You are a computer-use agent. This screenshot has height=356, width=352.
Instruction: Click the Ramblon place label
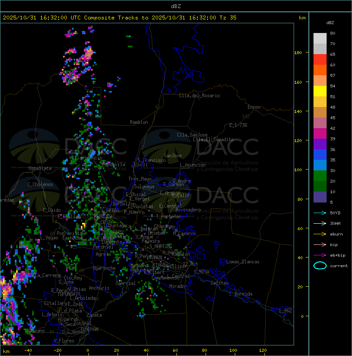click(139, 122)
